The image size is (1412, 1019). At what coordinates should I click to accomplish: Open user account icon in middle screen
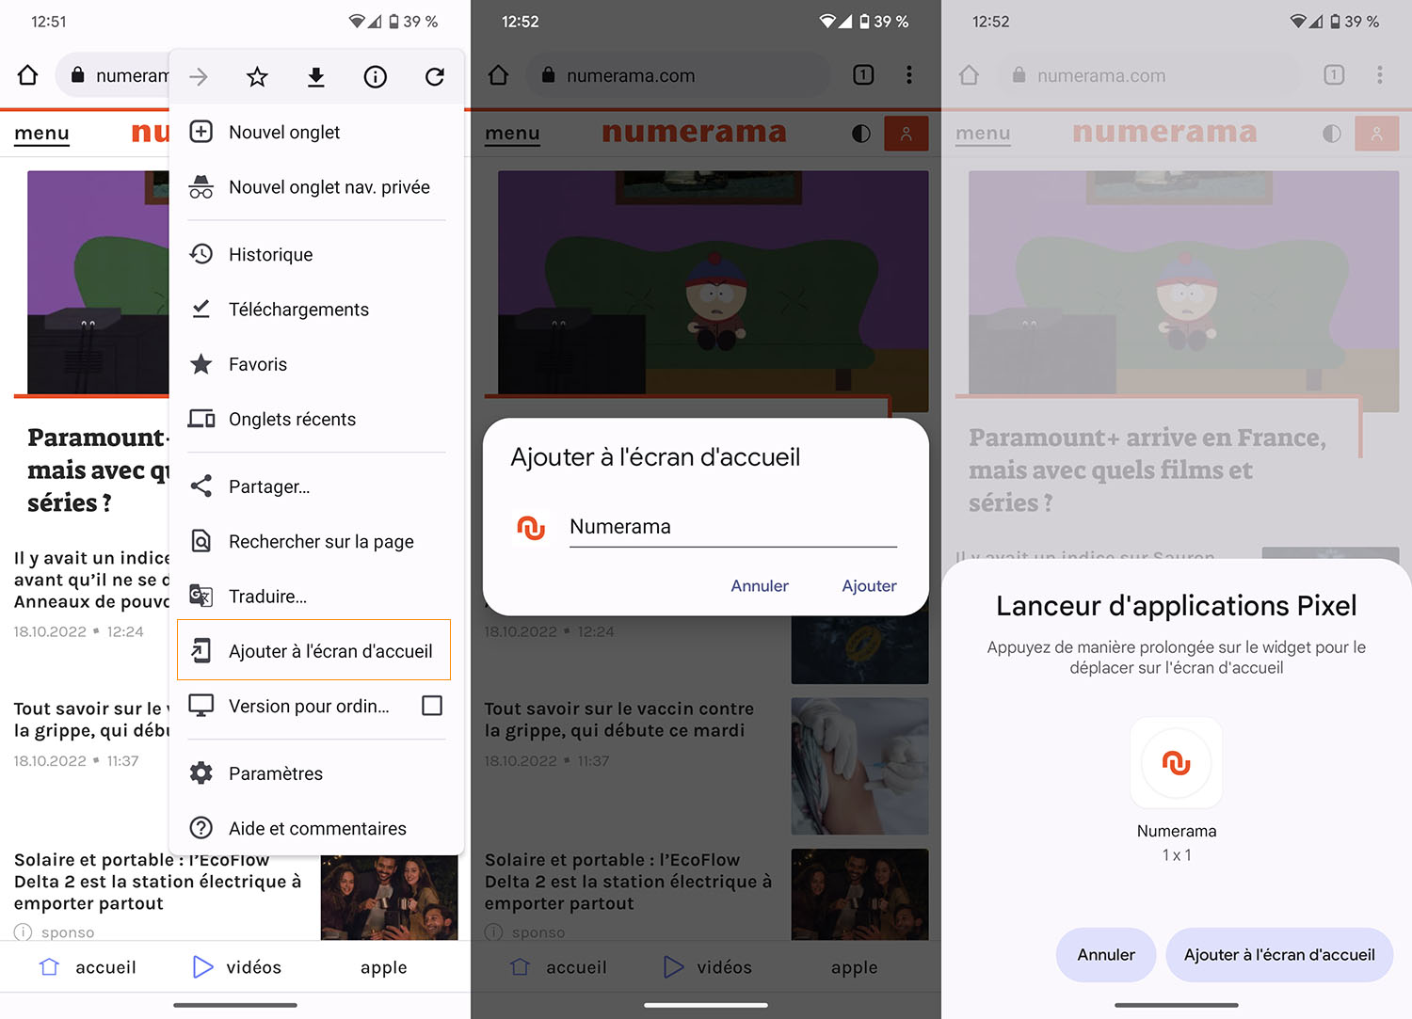pos(907,134)
